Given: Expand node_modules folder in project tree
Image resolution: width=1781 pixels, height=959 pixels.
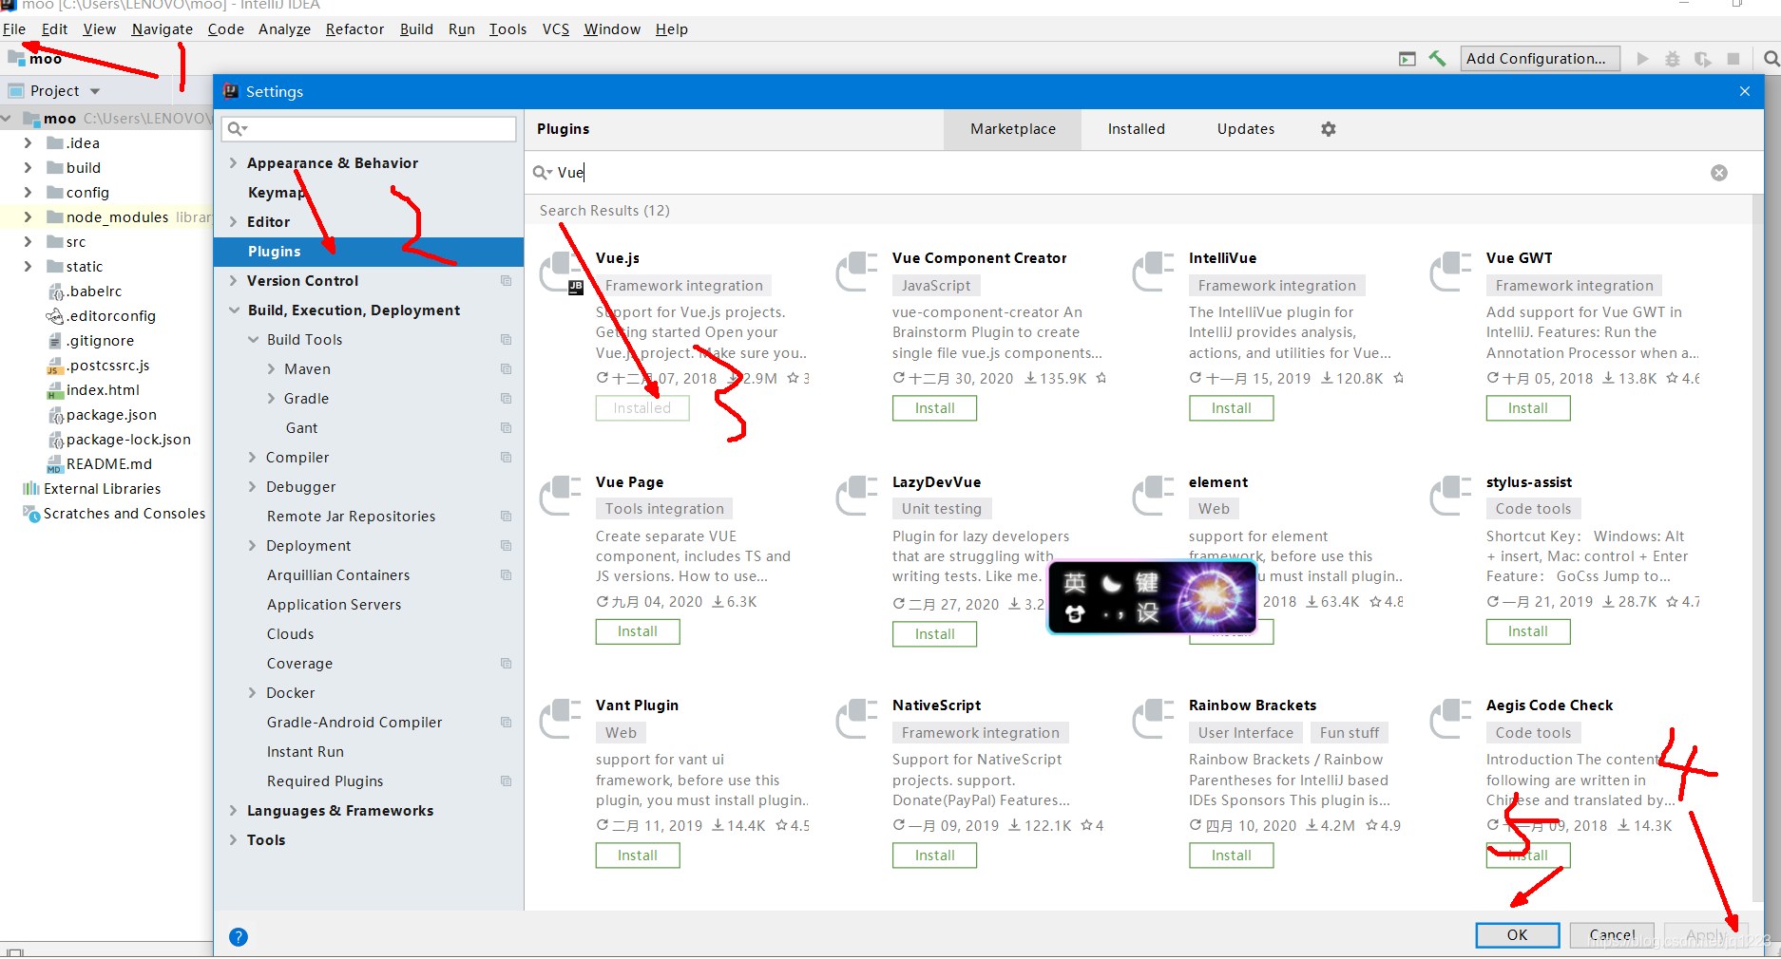Looking at the screenshot, I should pyautogui.click(x=28, y=217).
